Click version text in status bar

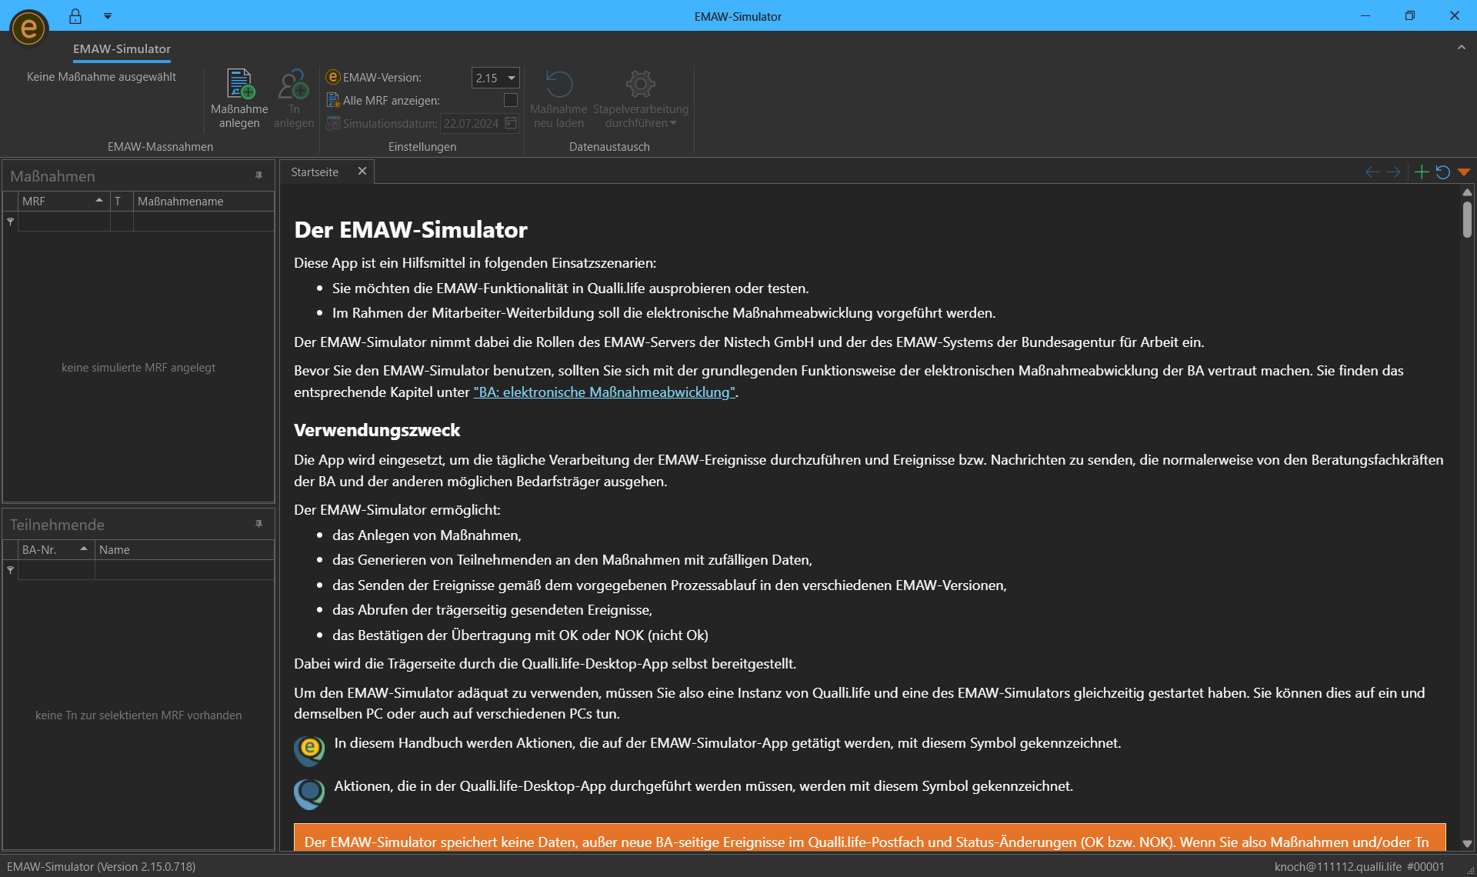(101, 866)
